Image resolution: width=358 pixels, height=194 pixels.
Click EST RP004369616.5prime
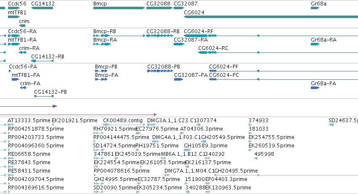tap(36, 188)
